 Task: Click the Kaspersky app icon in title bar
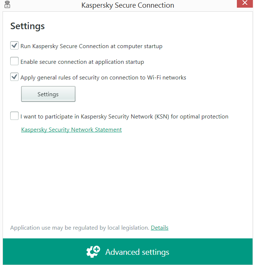tap(7, 5)
